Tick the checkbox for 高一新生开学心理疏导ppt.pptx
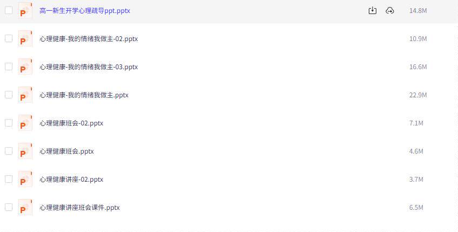 (9, 10)
